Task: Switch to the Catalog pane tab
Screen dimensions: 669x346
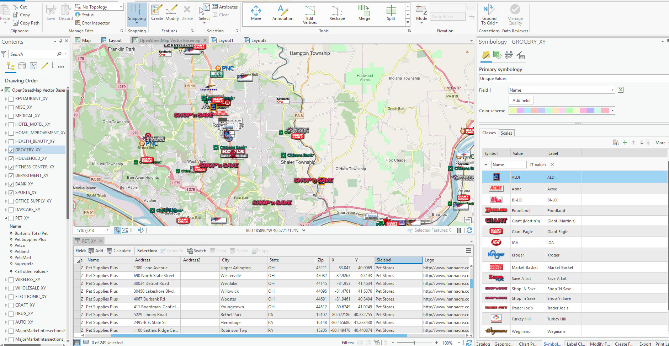Action: 483,344
